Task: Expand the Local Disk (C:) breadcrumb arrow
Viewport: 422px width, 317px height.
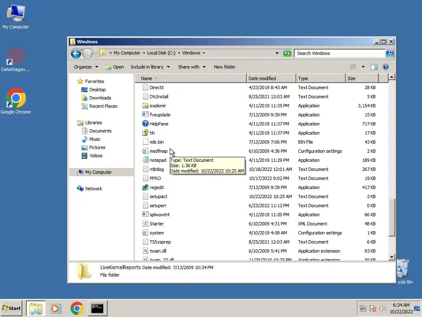Action: pos(179,53)
